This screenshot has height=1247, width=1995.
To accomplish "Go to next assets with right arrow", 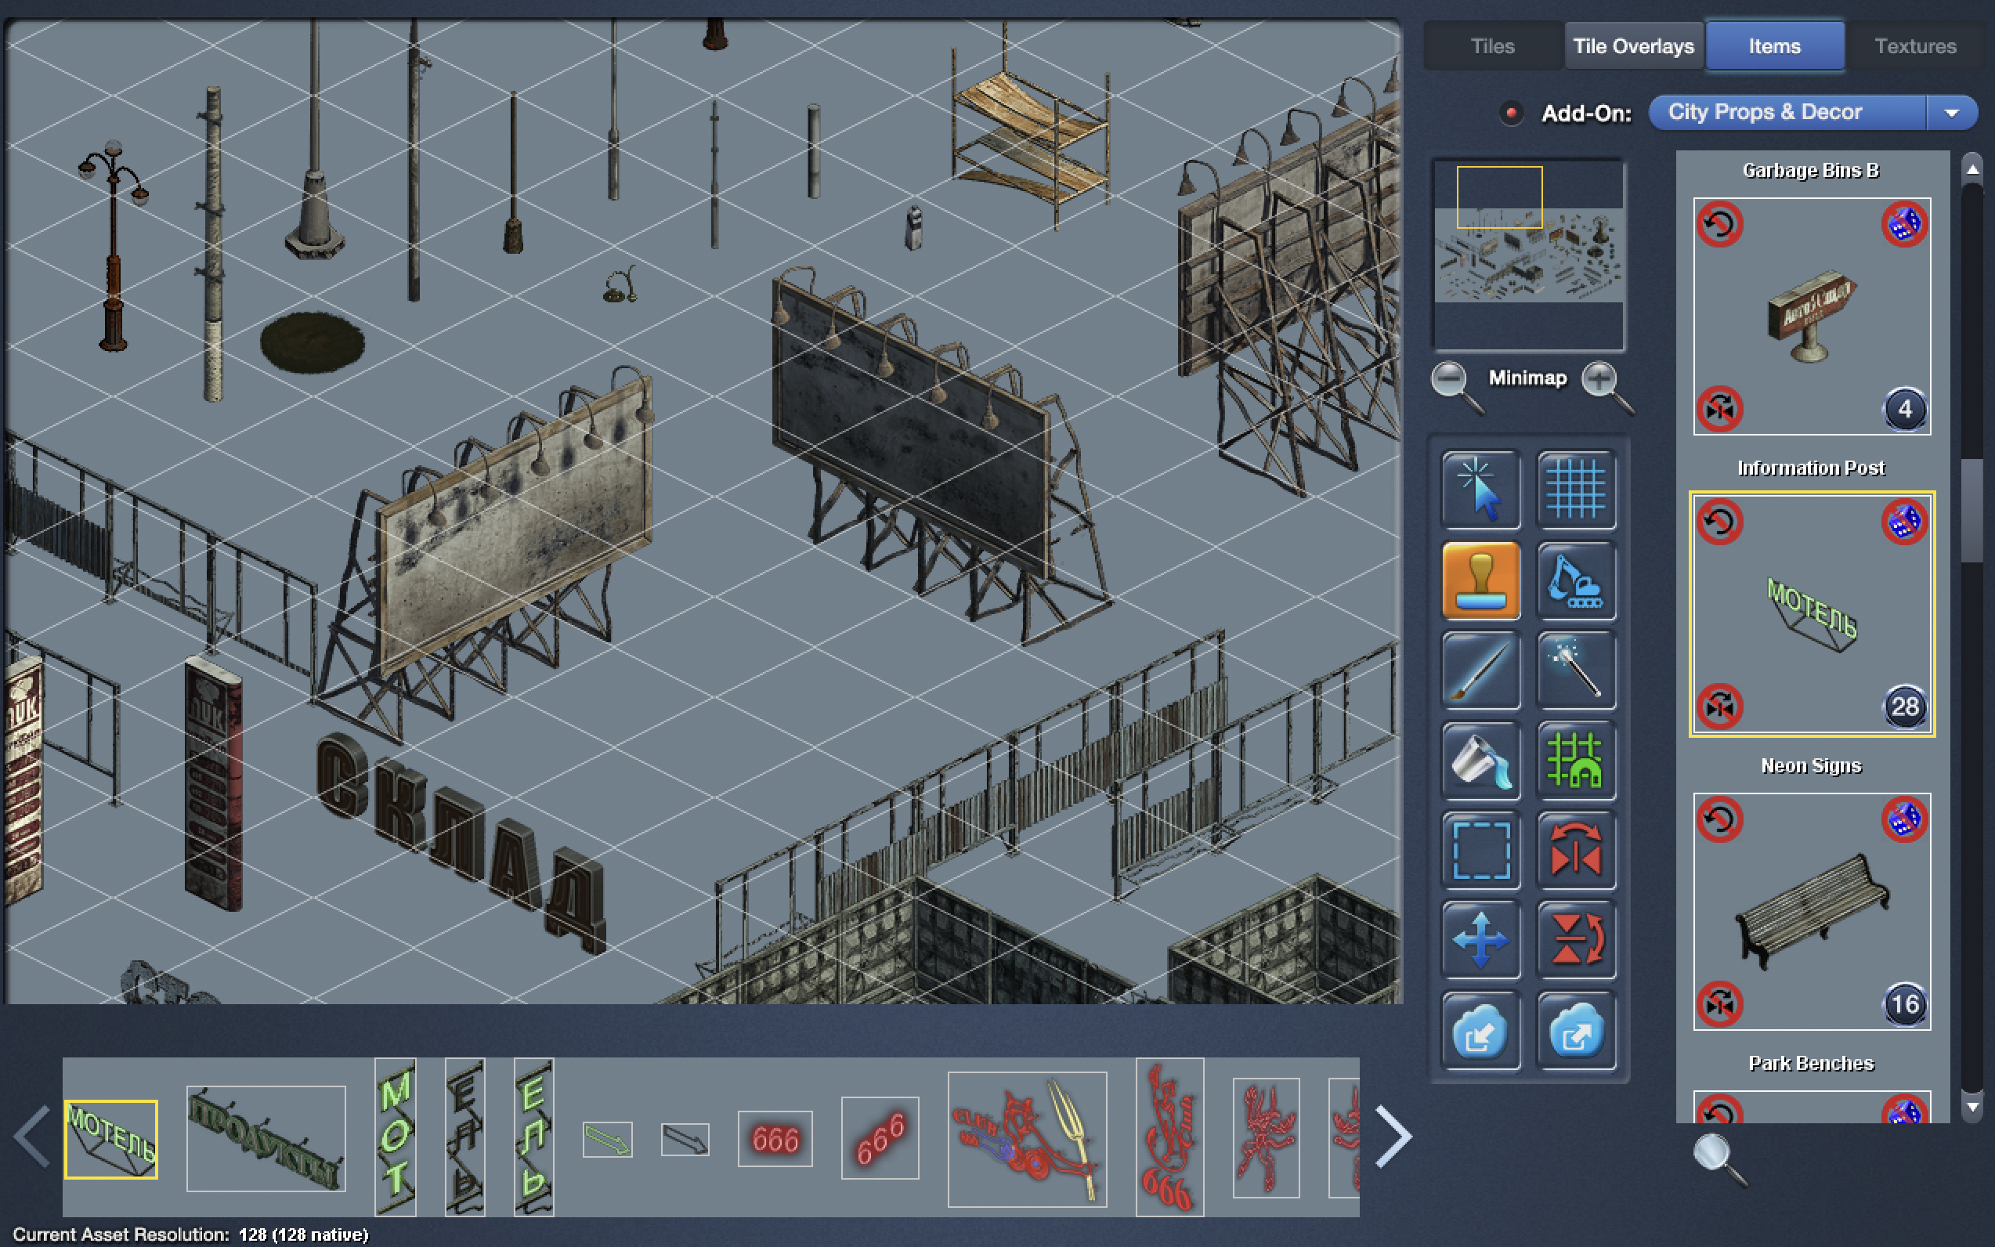I will pyautogui.click(x=1393, y=1137).
